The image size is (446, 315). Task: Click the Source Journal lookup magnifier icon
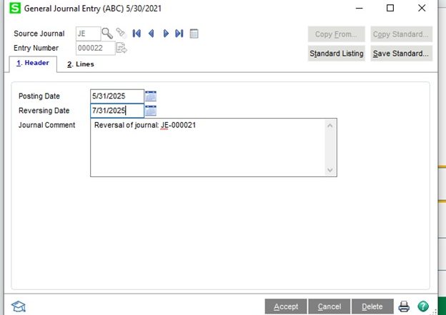click(107, 34)
